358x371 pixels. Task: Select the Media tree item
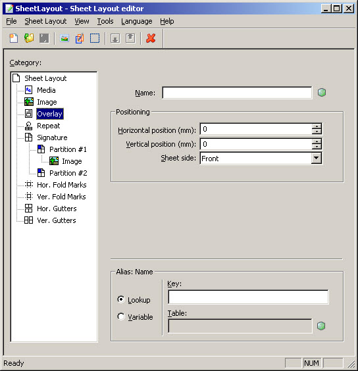(x=46, y=90)
